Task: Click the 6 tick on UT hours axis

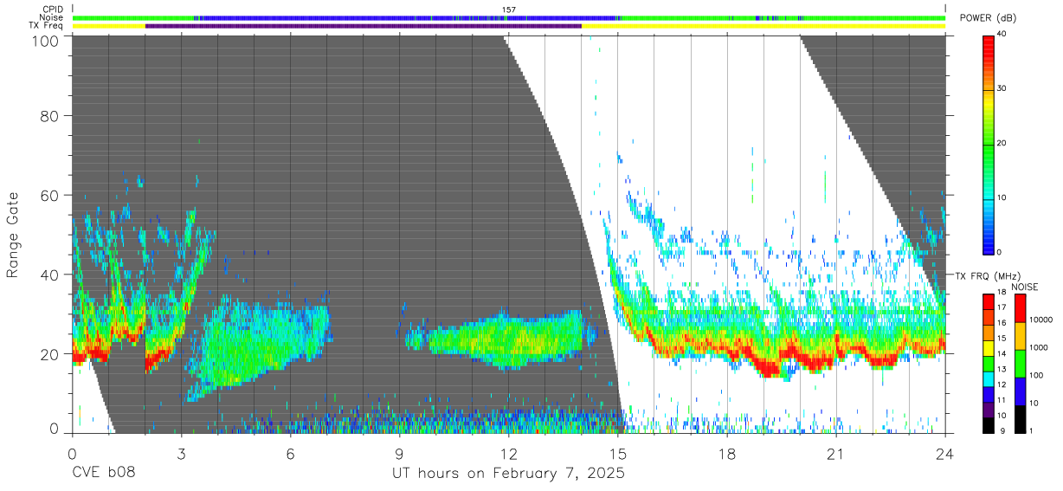Action: click(290, 454)
